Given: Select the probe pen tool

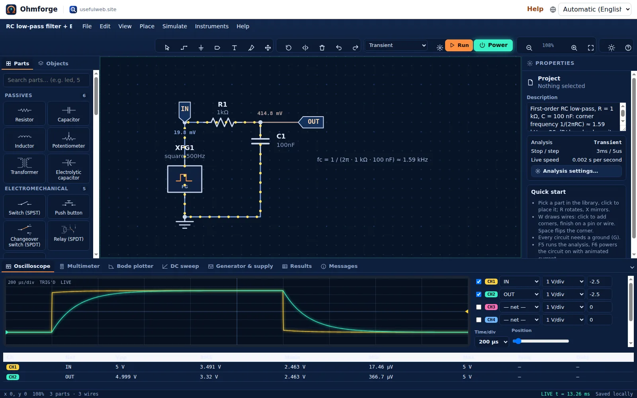Looking at the screenshot, I should pyautogui.click(x=251, y=47).
